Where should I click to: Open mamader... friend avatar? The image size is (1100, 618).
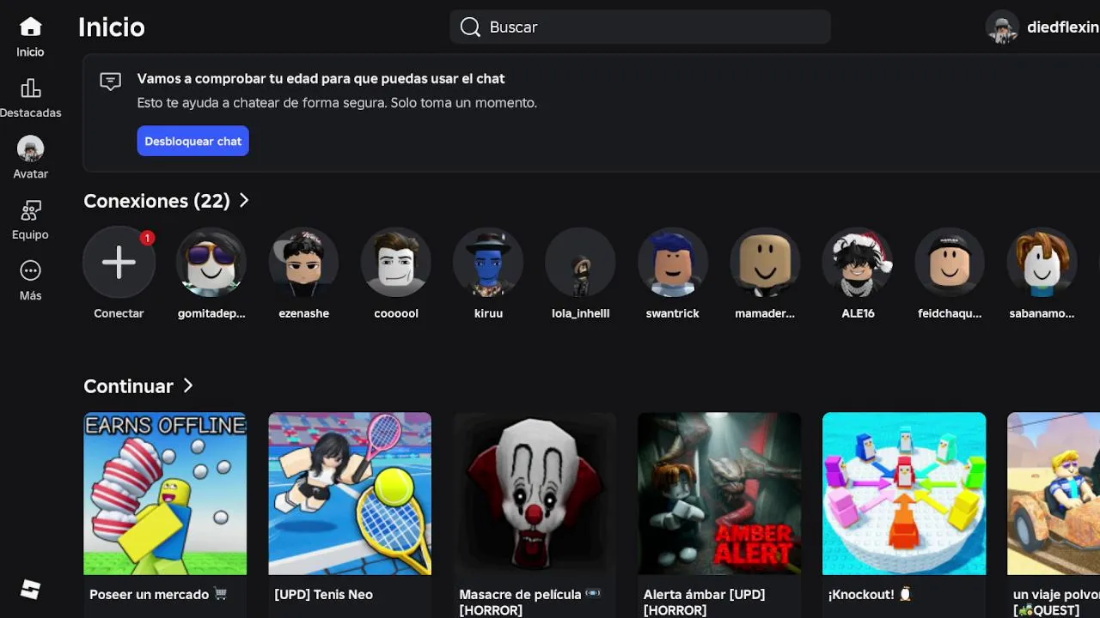pos(765,263)
